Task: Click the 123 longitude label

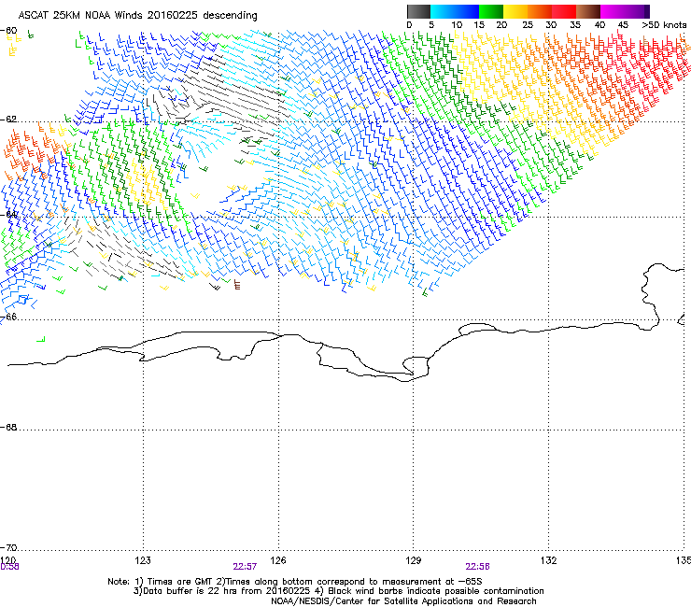Action: 143,560
